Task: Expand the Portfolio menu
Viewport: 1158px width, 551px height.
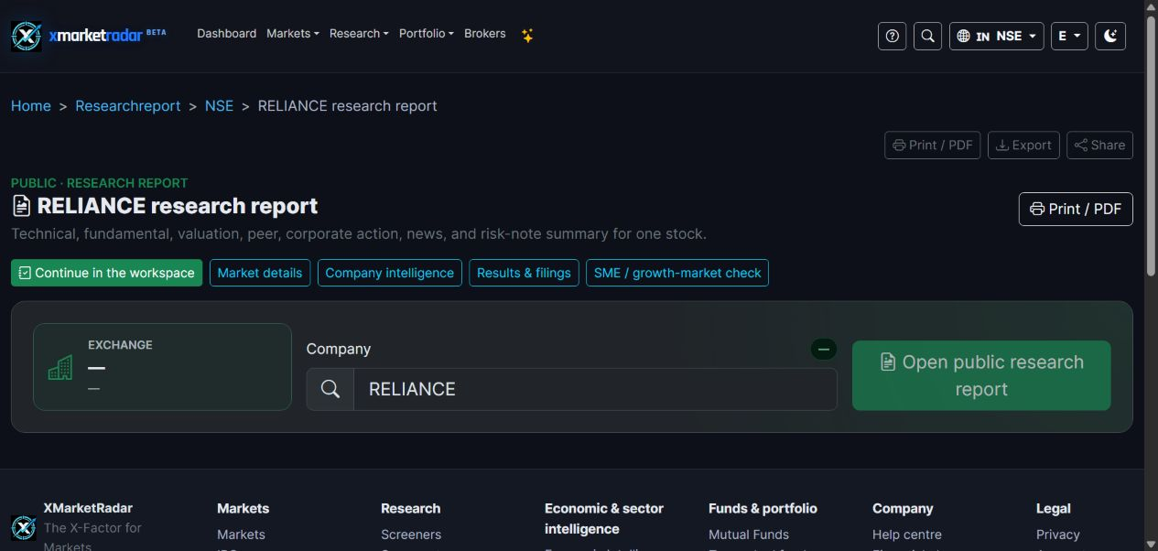Action: coord(427,33)
